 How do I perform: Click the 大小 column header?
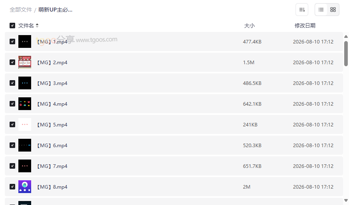[249, 26]
